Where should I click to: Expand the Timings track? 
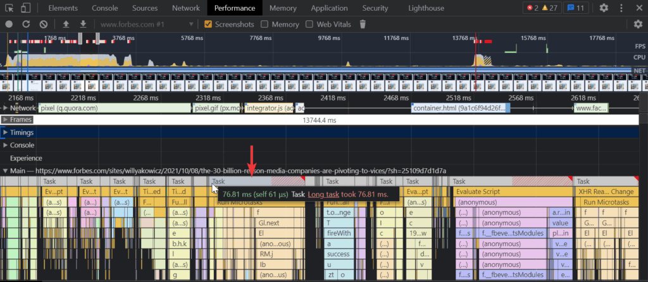(5, 133)
